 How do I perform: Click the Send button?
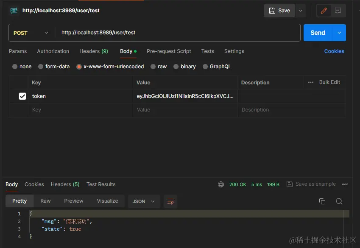(x=318, y=33)
